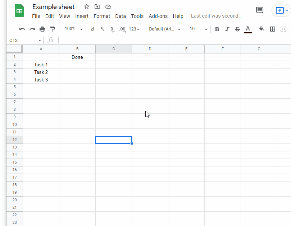Click the Share button
Image resolution: width=291 pixels, height=226 pixels.
point(279,10)
